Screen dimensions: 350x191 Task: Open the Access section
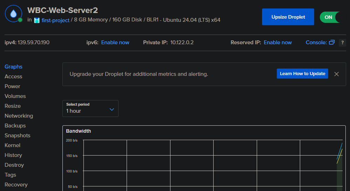13,77
